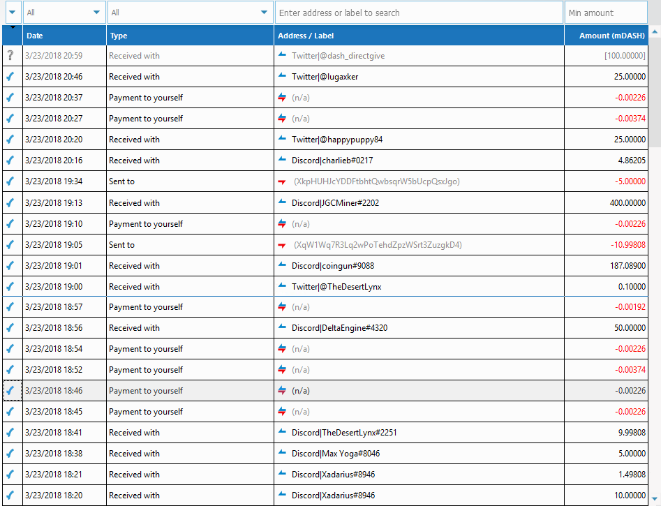Select the Twitter|@dash_directgive label
661x506 pixels.
338,56
